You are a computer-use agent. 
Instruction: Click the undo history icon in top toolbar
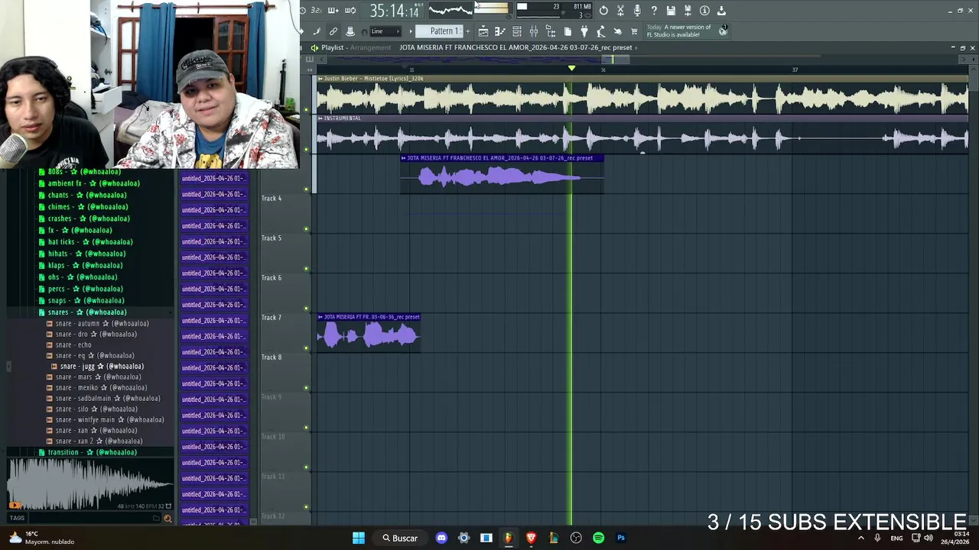[603, 10]
